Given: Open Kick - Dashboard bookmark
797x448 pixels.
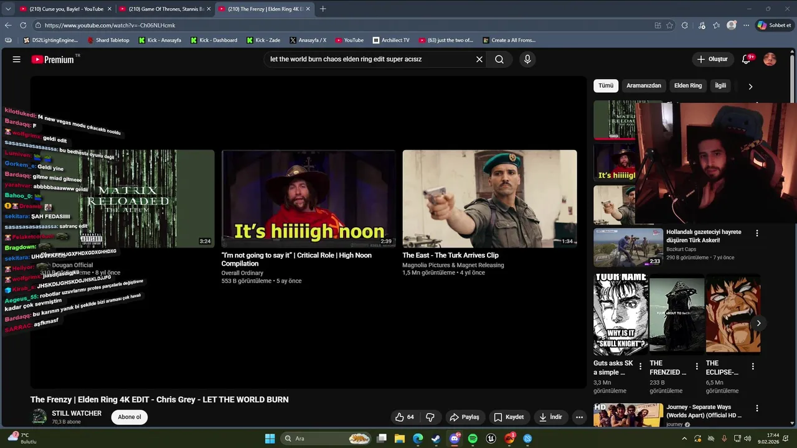Looking at the screenshot, I should tap(214, 40).
